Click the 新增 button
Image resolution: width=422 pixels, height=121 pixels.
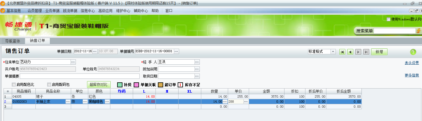[379, 52]
